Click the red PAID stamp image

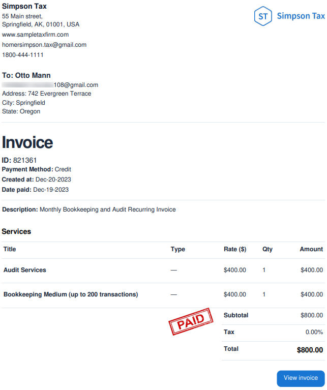click(190, 321)
